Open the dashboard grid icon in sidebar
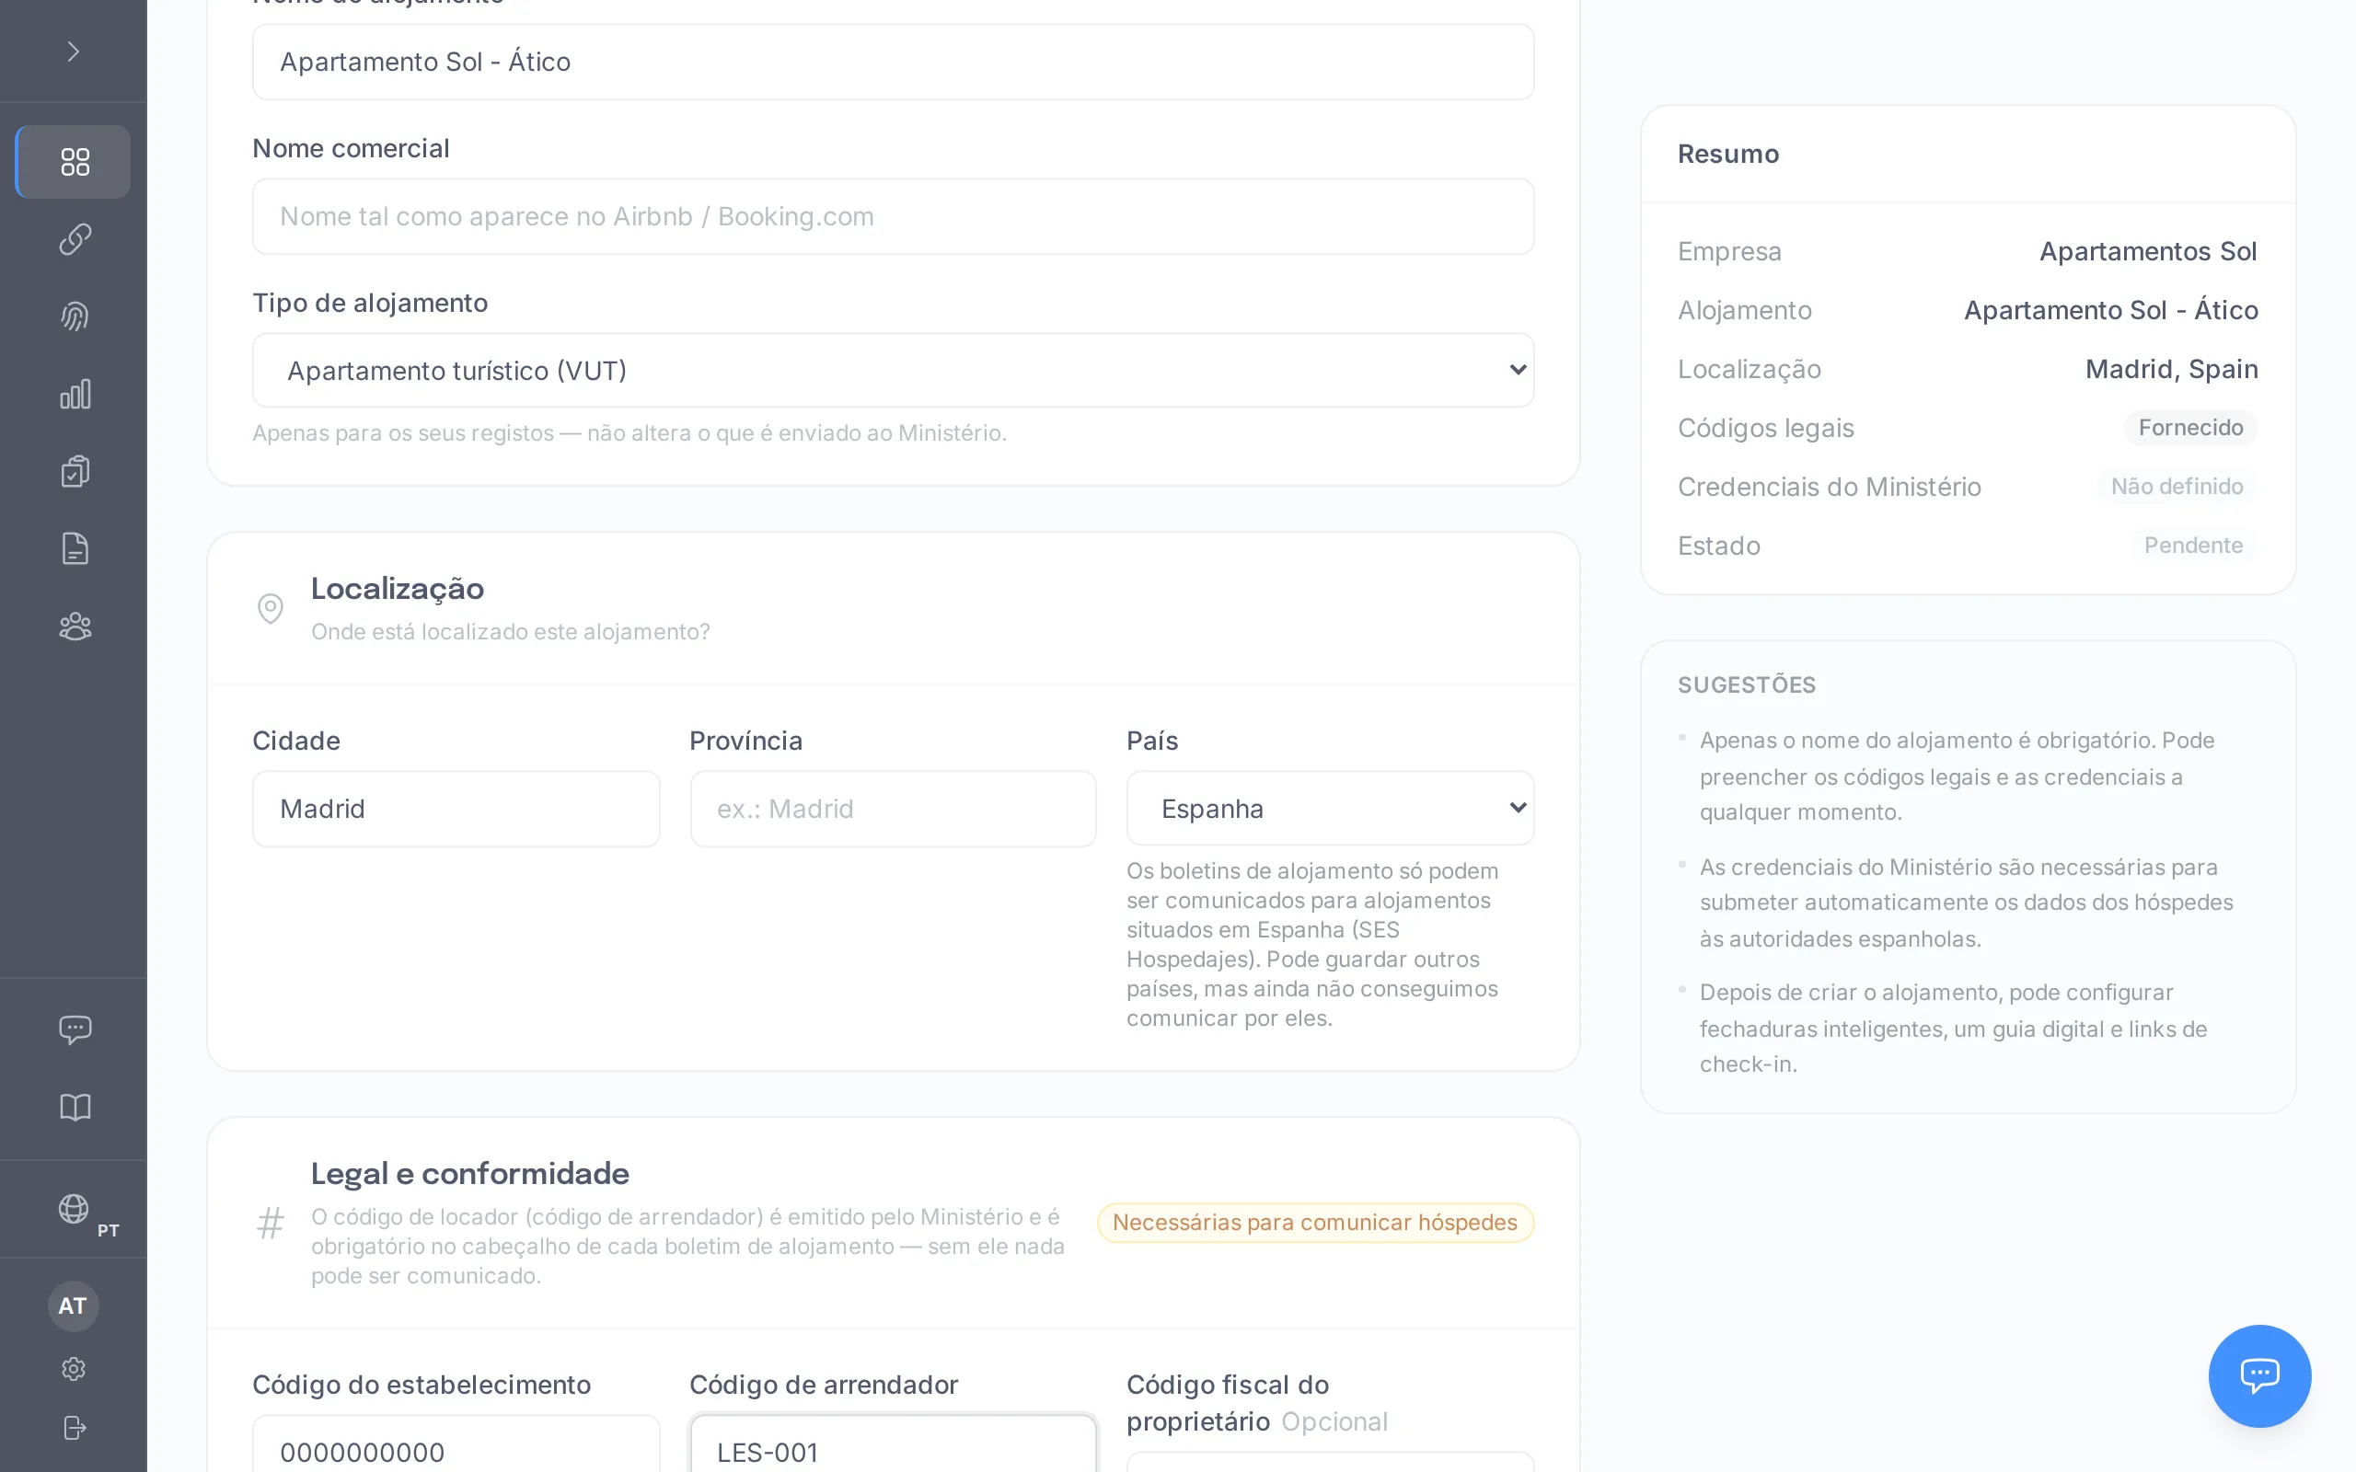The width and height of the screenshot is (2356, 1472). [x=74, y=162]
